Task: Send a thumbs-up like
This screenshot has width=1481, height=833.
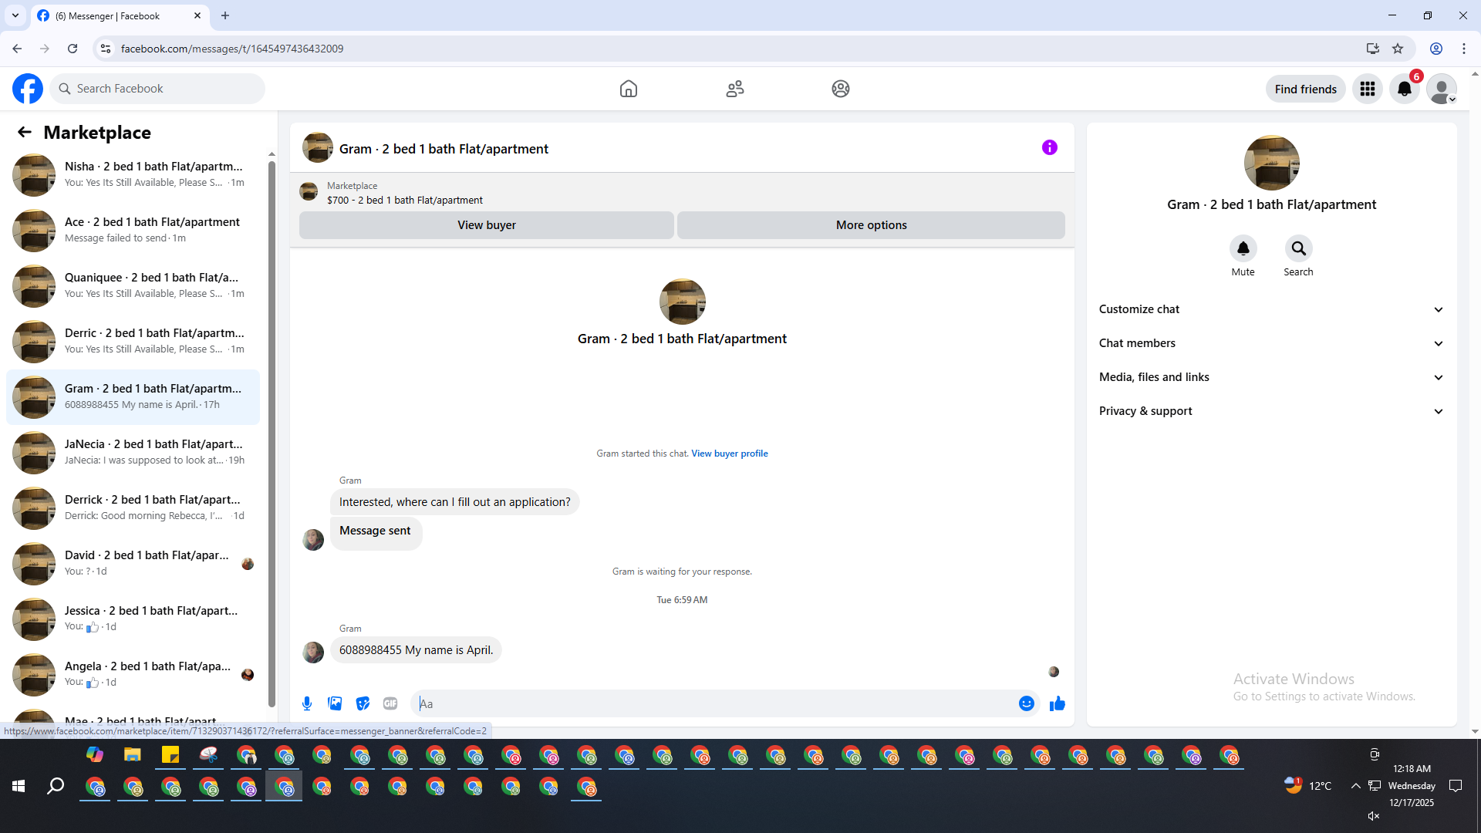Action: point(1058,703)
